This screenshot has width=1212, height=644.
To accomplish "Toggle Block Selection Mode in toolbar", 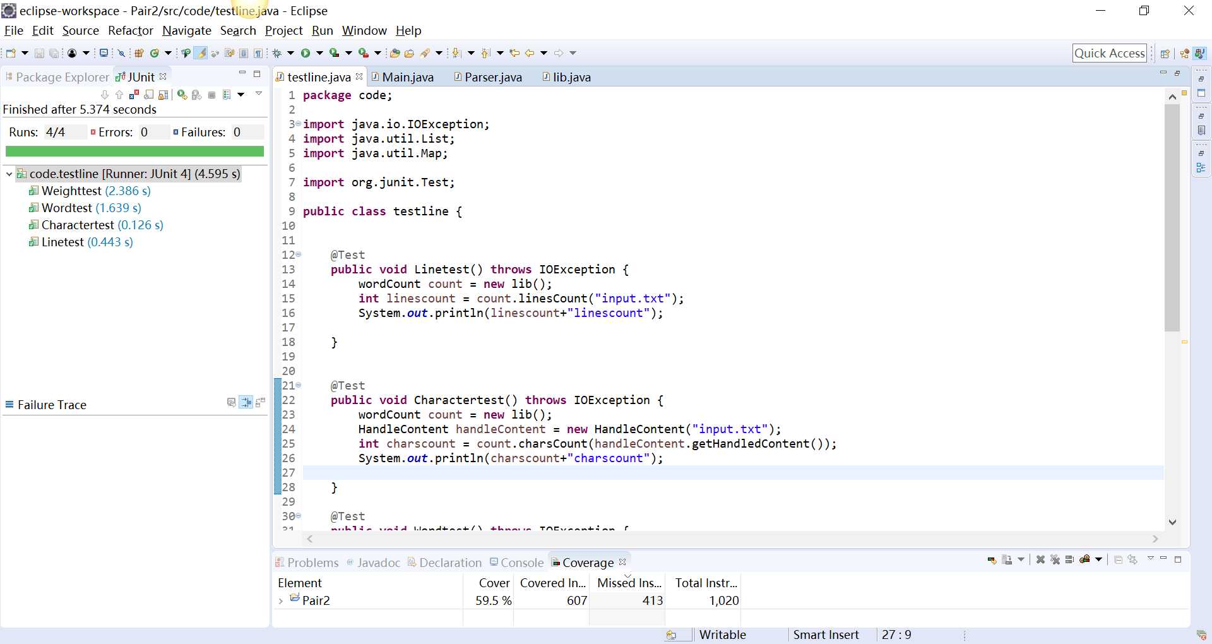I will coord(244,53).
